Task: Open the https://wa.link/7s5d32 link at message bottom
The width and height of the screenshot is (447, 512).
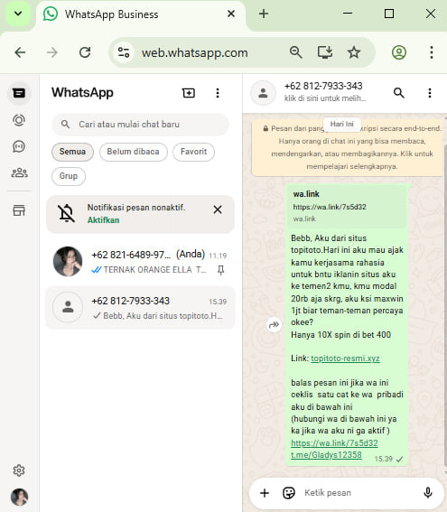Action: coord(334,443)
